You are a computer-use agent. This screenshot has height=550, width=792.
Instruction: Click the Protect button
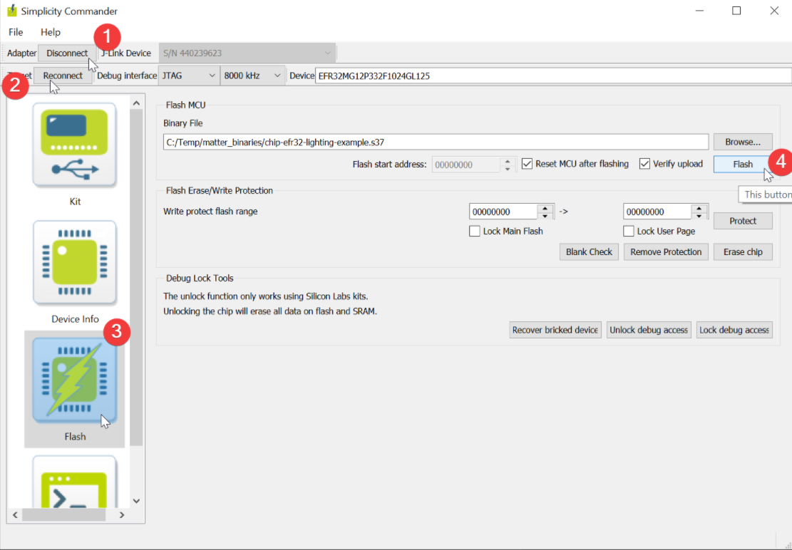point(743,221)
